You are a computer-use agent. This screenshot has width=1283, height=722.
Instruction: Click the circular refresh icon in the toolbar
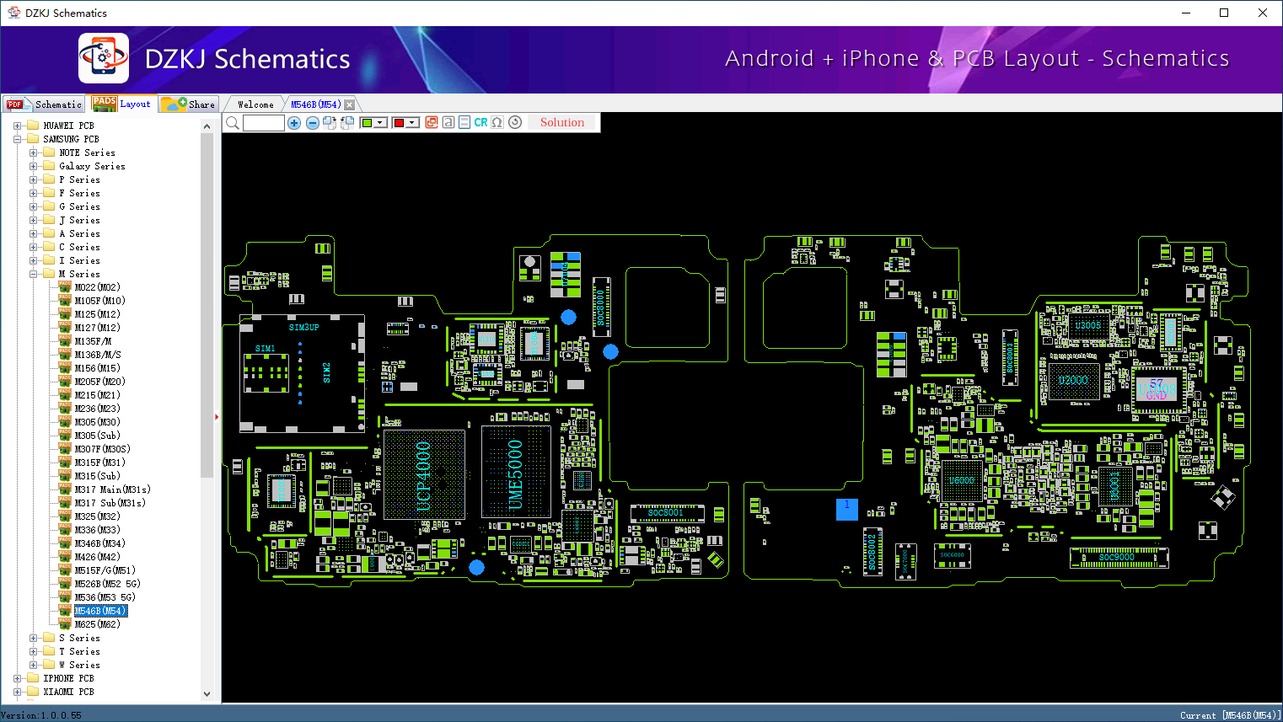point(515,122)
